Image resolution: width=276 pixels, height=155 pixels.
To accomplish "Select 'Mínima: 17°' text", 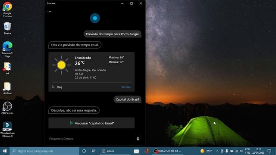I will click(116, 62).
